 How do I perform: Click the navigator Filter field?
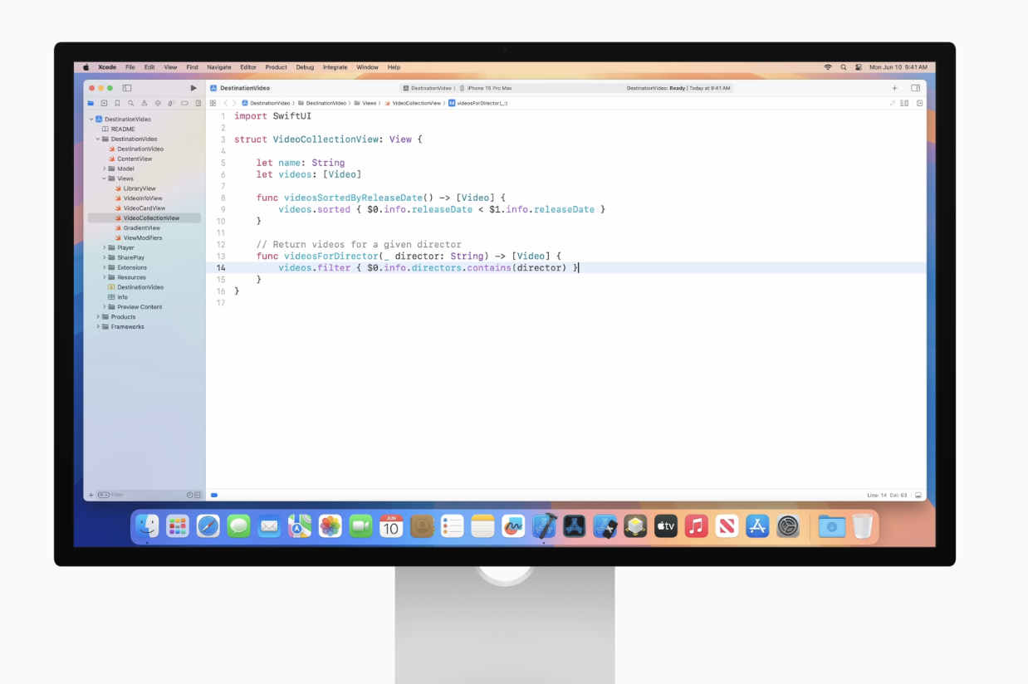(x=141, y=495)
